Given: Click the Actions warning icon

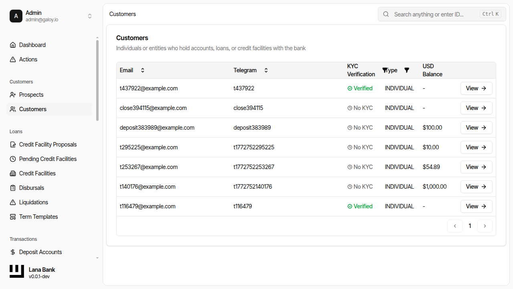Looking at the screenshot, I should pyautogui.click(x=12, y=59).
